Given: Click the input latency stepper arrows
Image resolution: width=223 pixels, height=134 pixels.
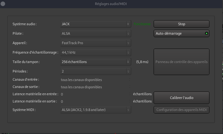Looking at the screenshot, I should point(129,94).
